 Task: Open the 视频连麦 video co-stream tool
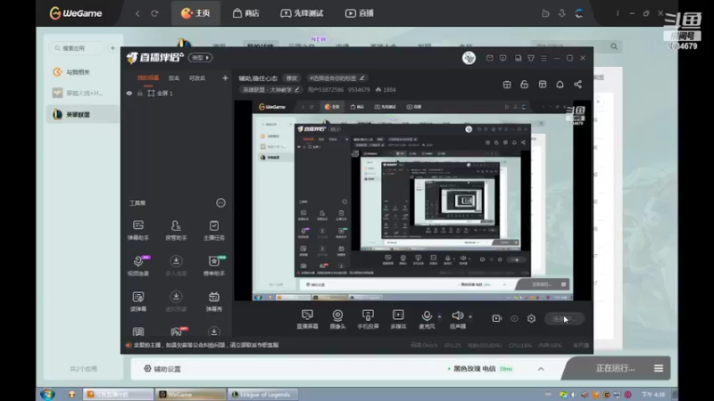tap(138, 266)
